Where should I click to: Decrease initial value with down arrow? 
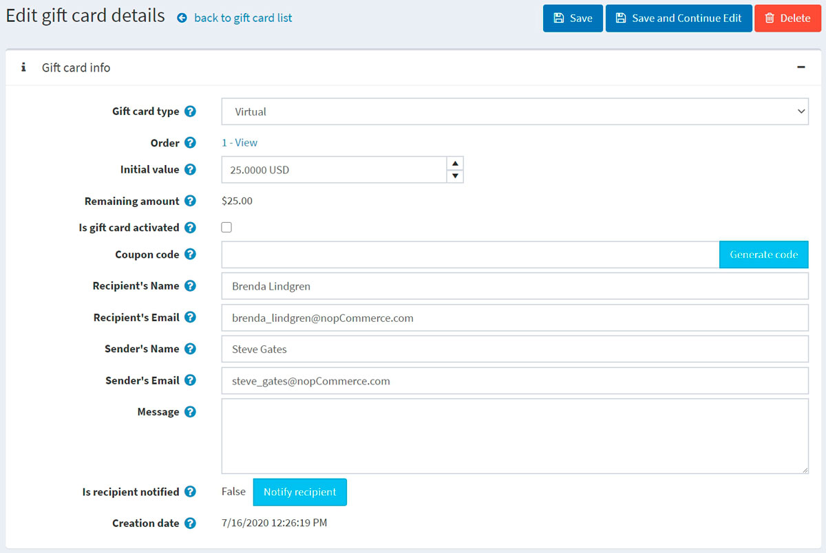pyautogui.click(x=455, y=176)
